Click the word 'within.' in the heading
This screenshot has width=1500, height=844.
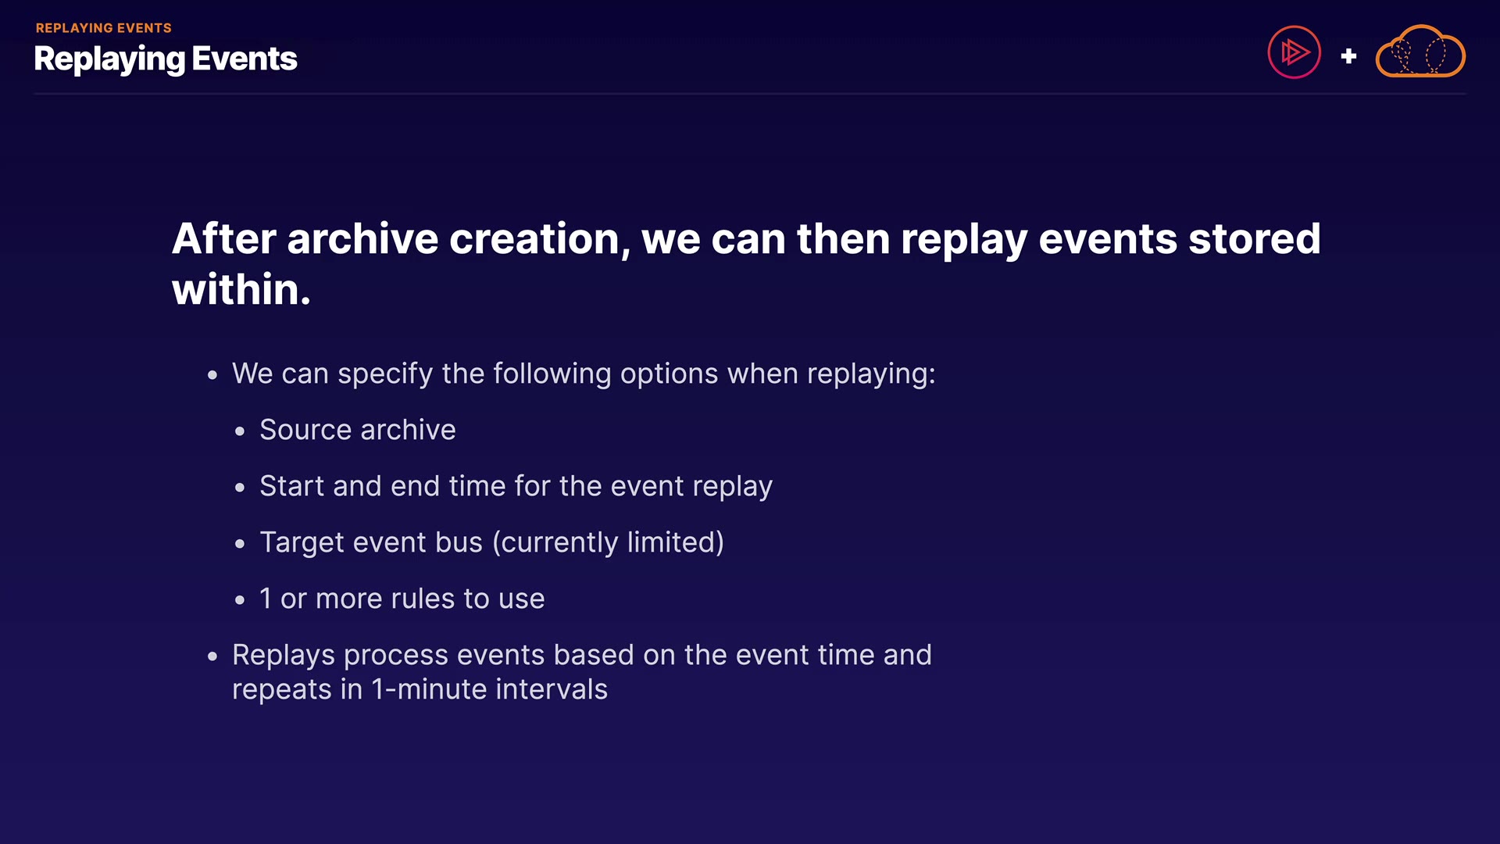[241, 290]
